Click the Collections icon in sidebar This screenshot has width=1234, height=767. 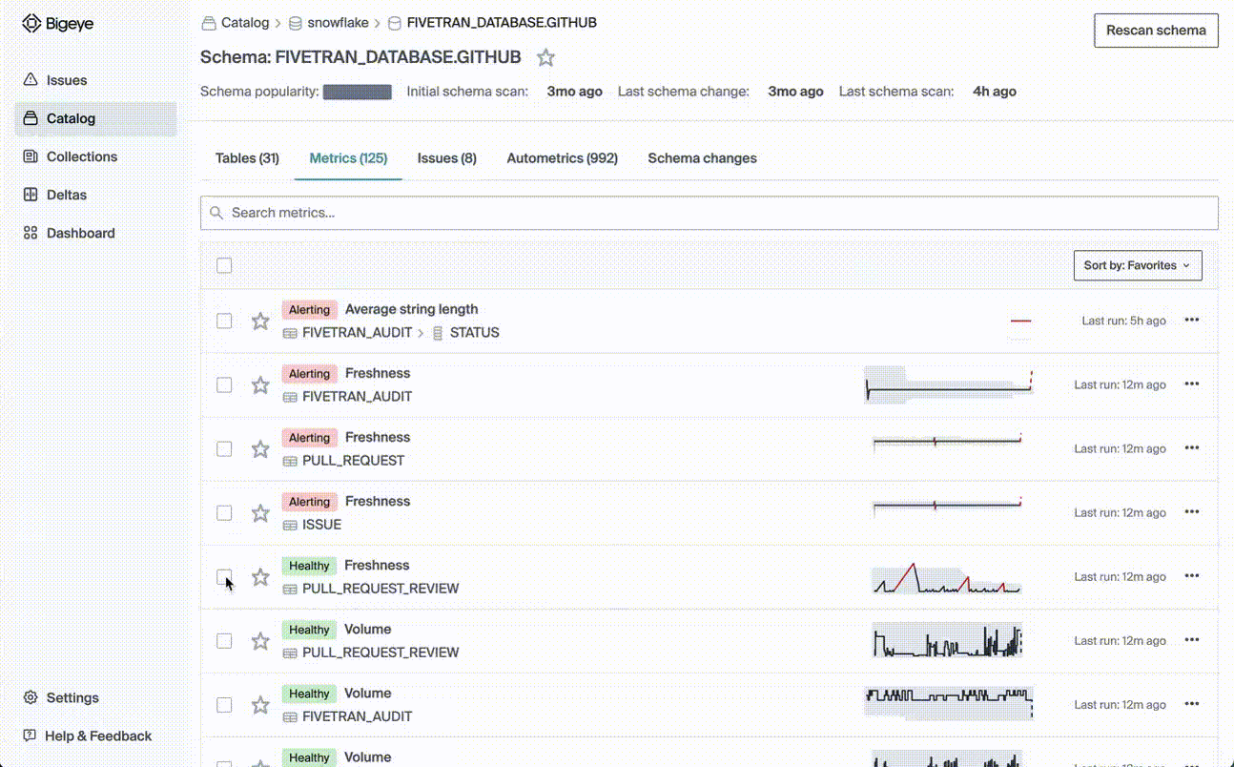(31, 156)
